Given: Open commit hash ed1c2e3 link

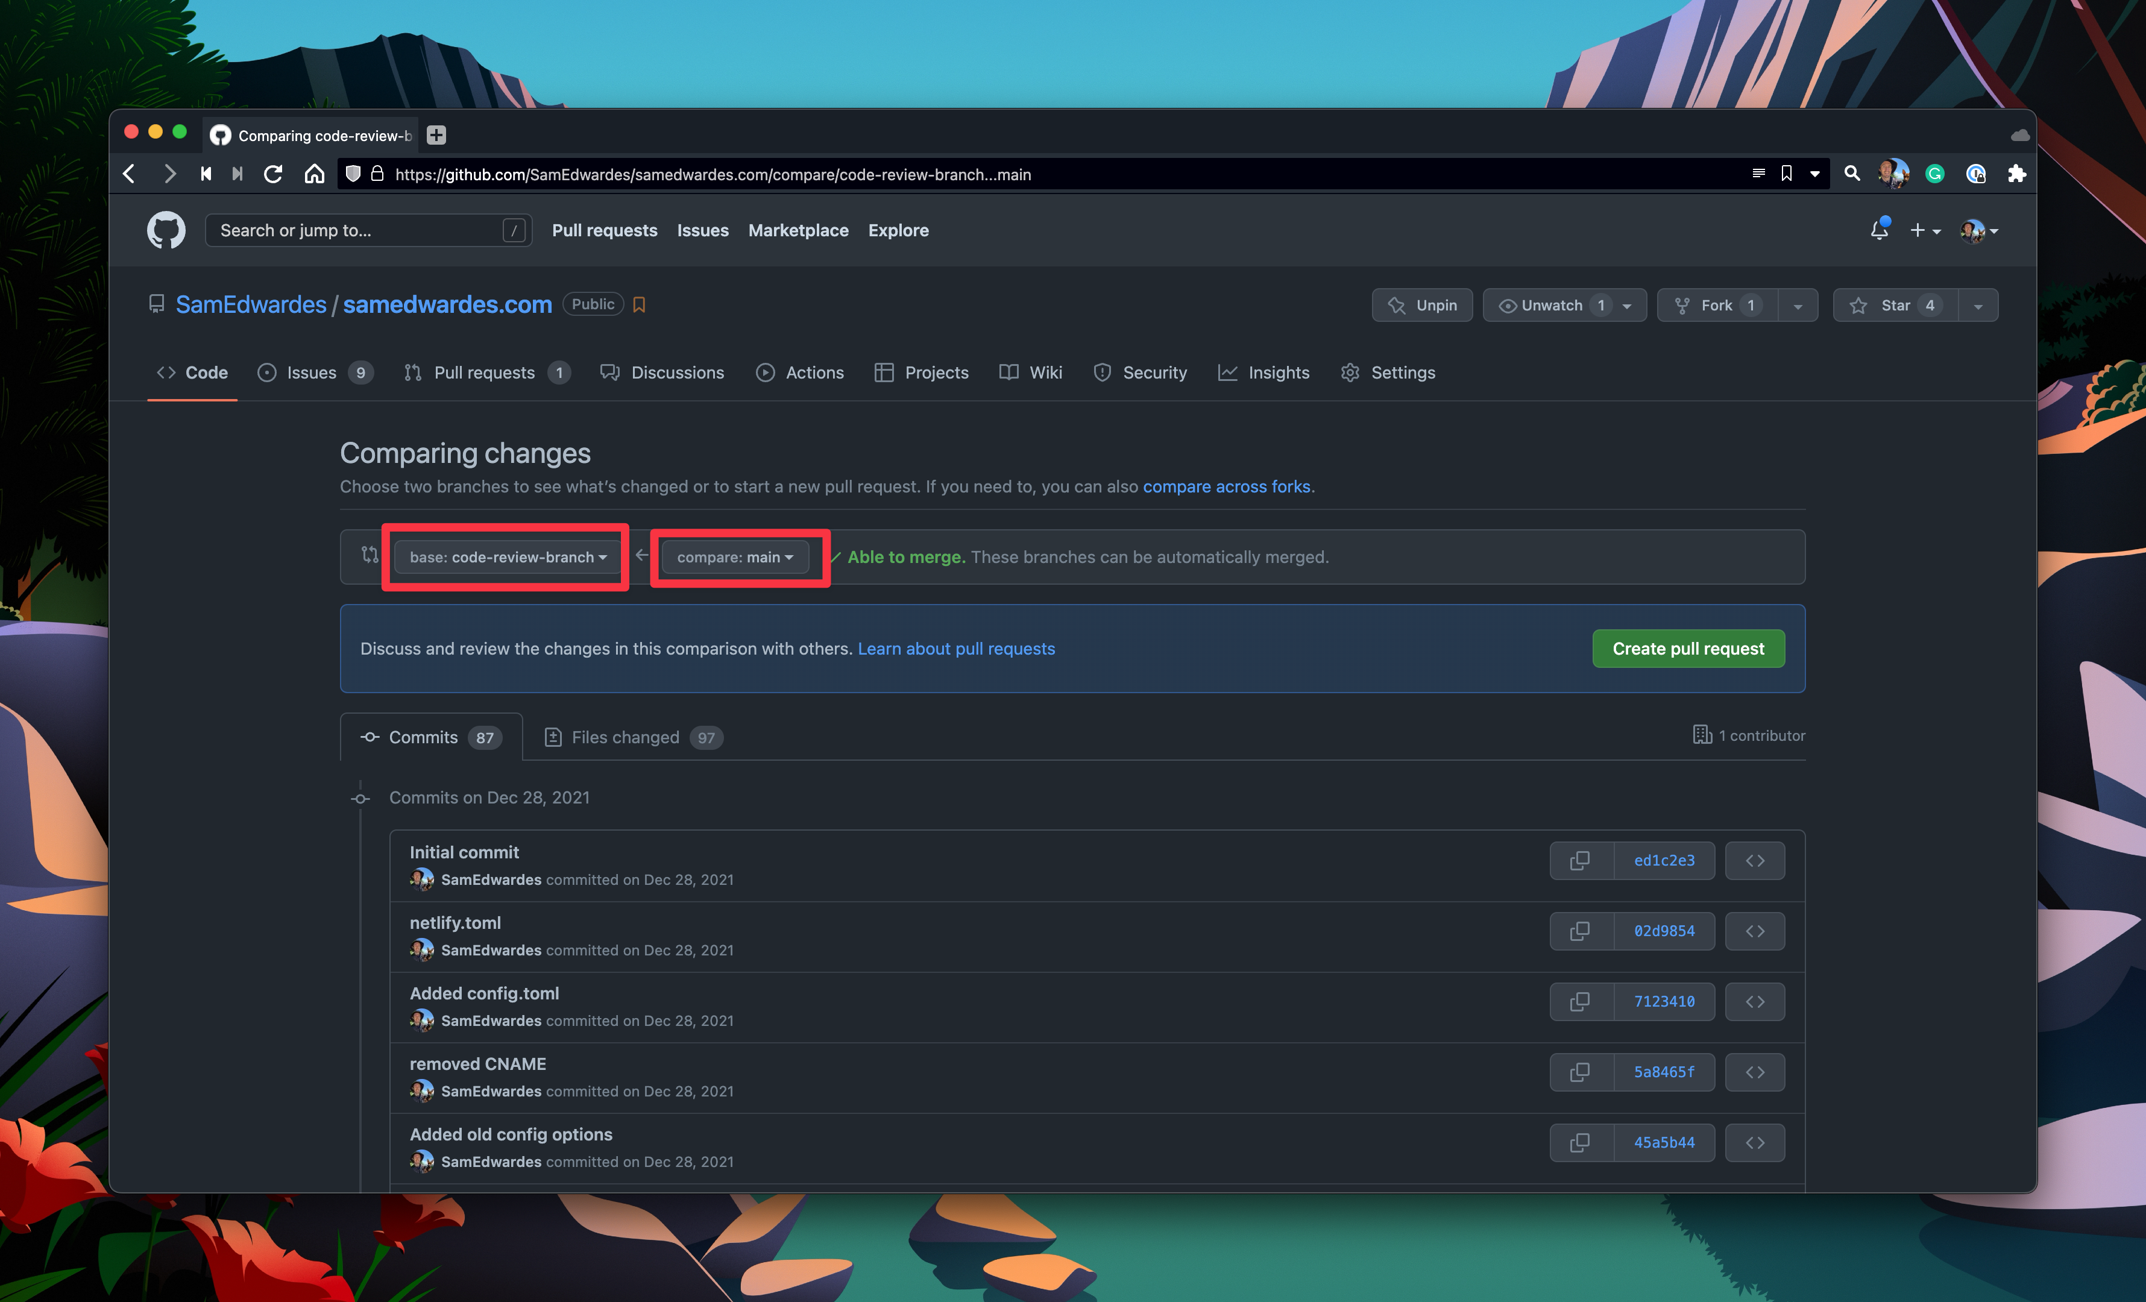Looking at the screenshot, I should click(1664, 860).
